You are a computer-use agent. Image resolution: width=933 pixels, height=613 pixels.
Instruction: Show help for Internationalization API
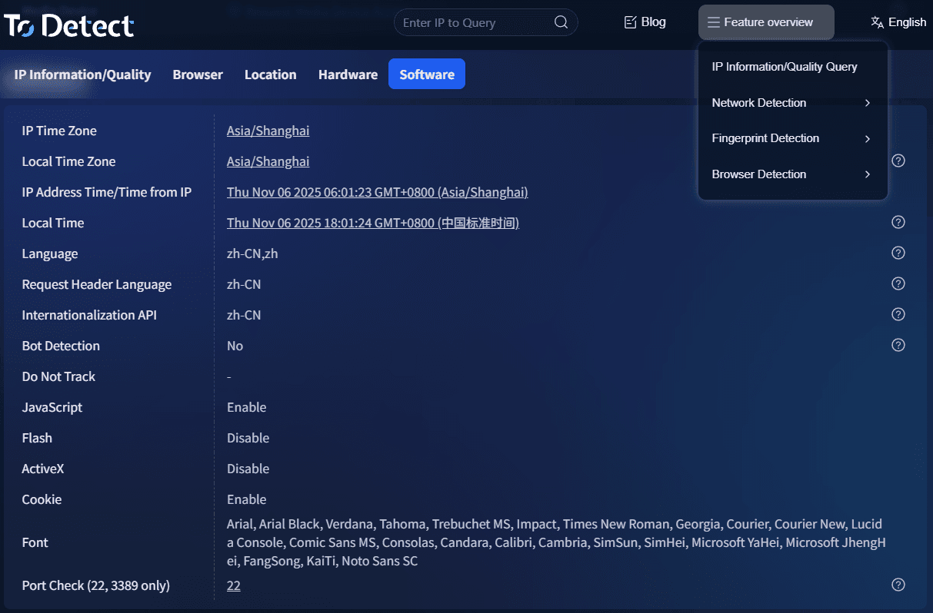(898, 314)
